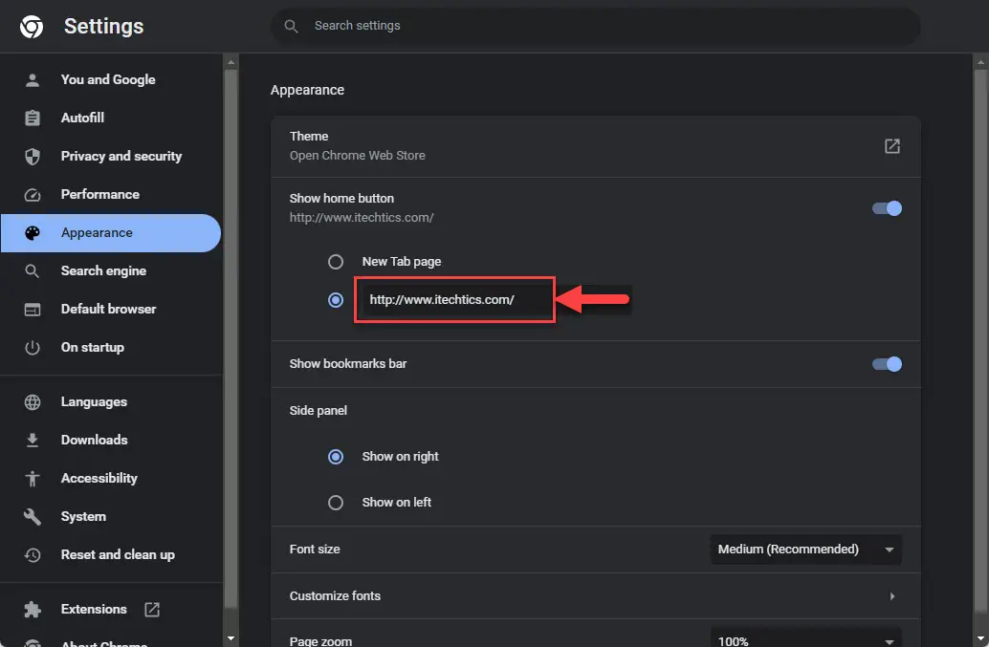
Task: Choose Show on left for side panel
Action: [x=336, y=503]
